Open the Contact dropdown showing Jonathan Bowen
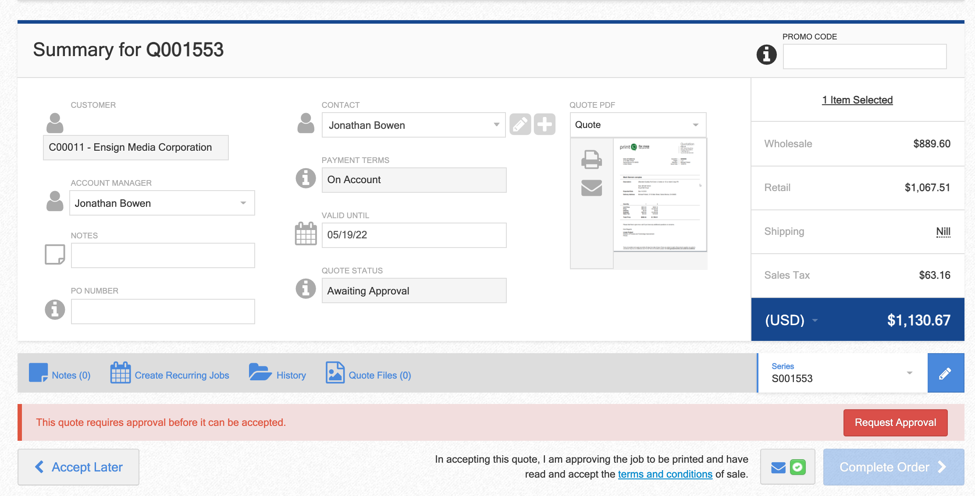Image resolution: width=975 pixels, height=496 pixels. pos(413,125)
